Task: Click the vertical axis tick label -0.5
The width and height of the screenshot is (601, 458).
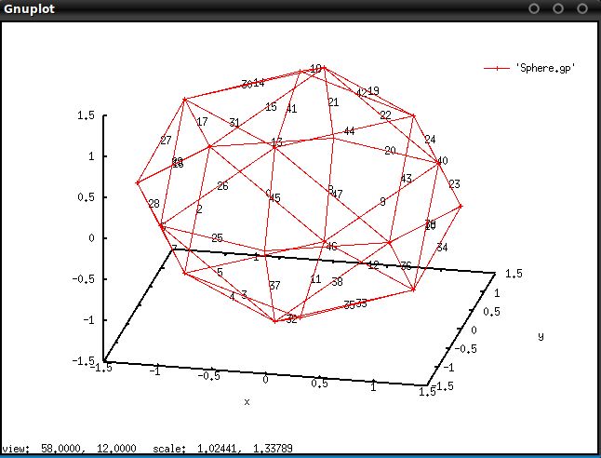Action: [83, 279]
